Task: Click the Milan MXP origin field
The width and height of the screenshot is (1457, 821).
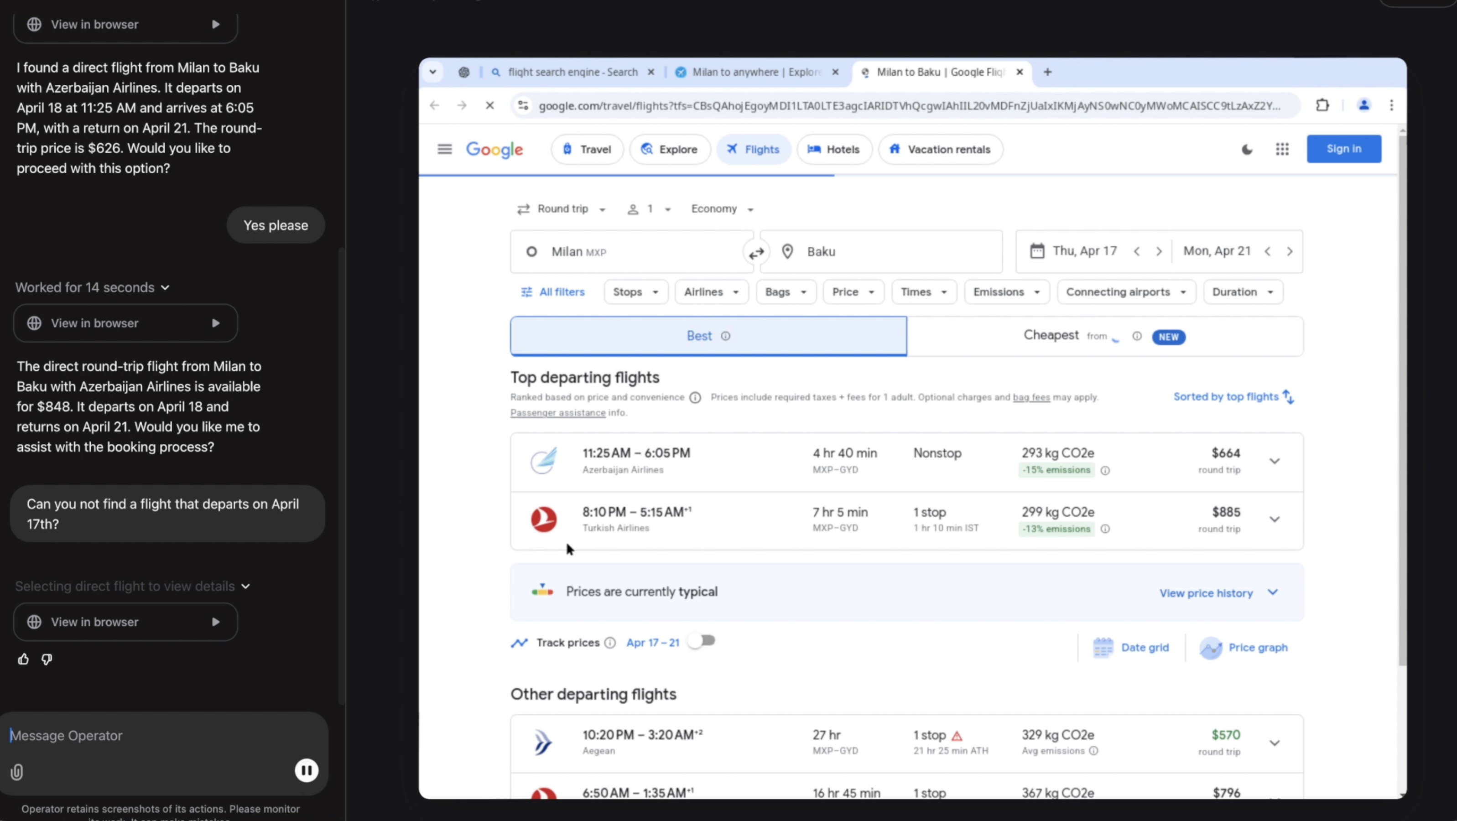Action: (x=631, y=252)
